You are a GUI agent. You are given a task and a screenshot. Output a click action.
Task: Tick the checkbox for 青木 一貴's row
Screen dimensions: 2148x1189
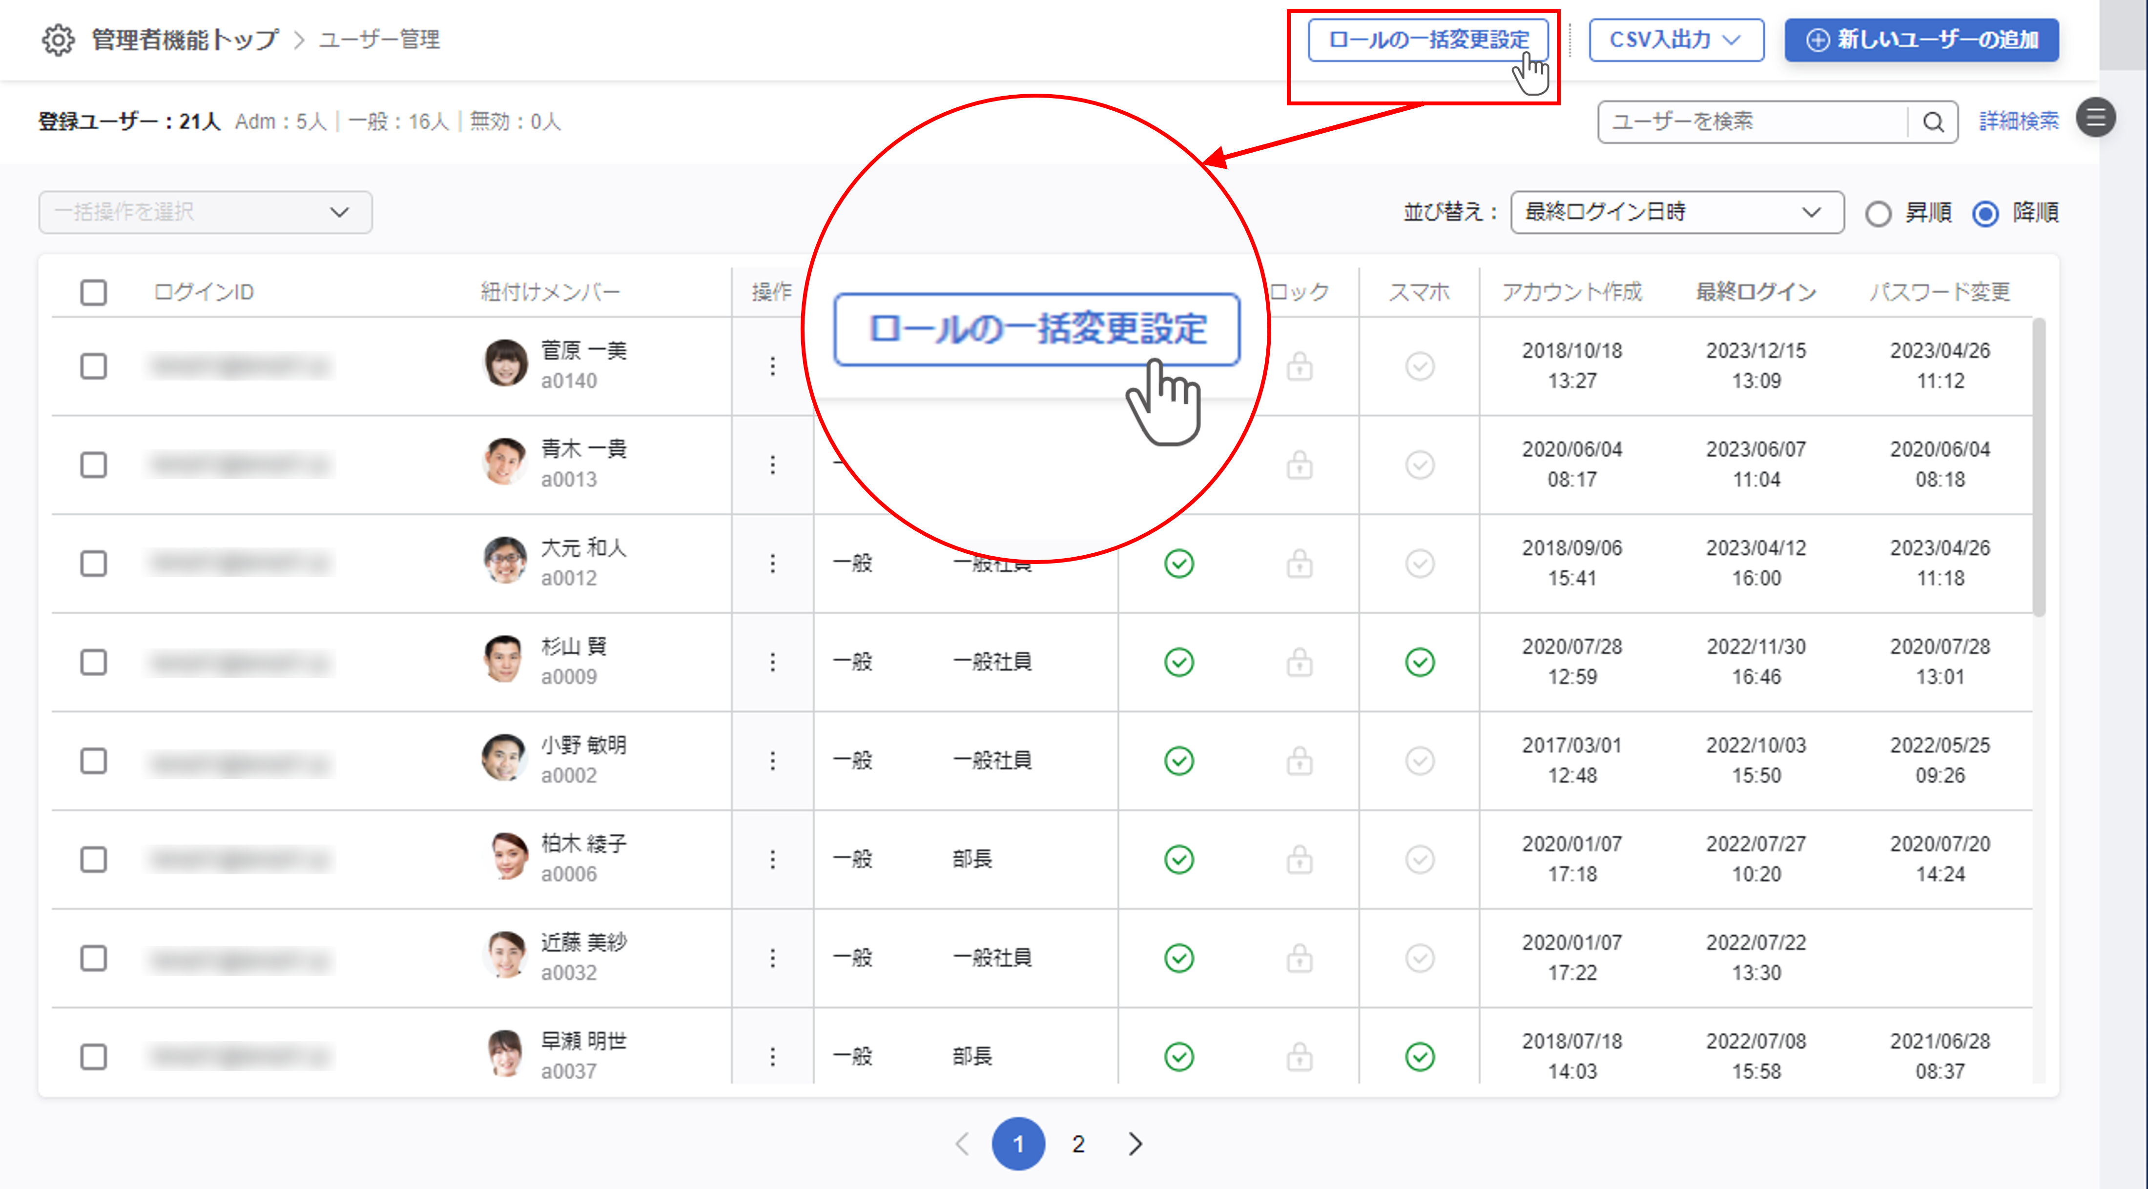tap(93, 464)
